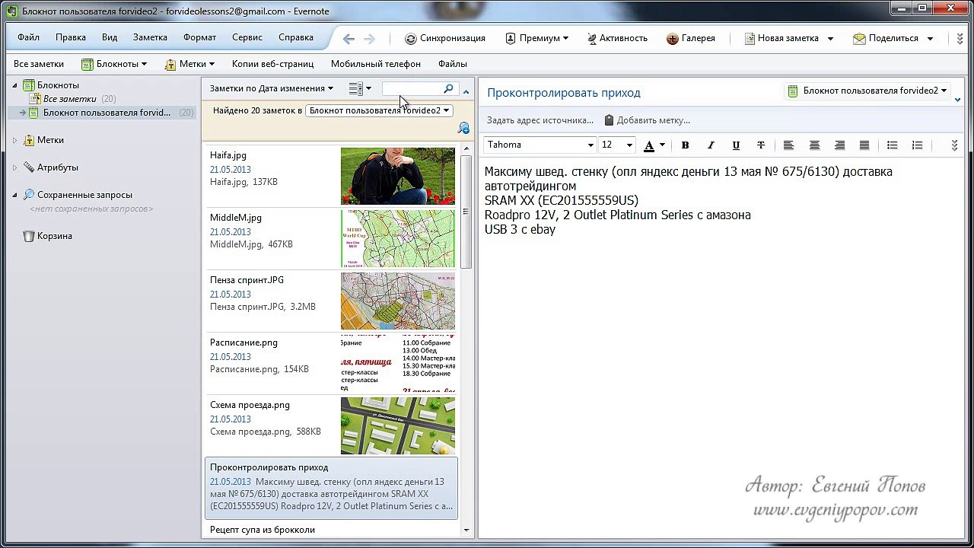Open the Gallery (Галерея) view
The height and width of the screenshot is (548, 974).
pyautogui.click(x=691, y=38)
